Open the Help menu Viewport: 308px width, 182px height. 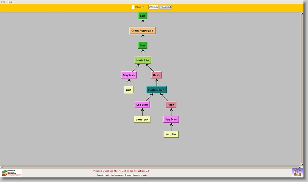point(10,2)
